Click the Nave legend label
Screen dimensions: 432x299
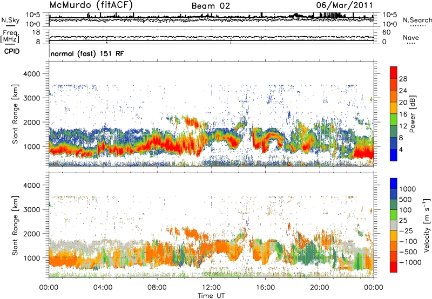pos(411,37)
